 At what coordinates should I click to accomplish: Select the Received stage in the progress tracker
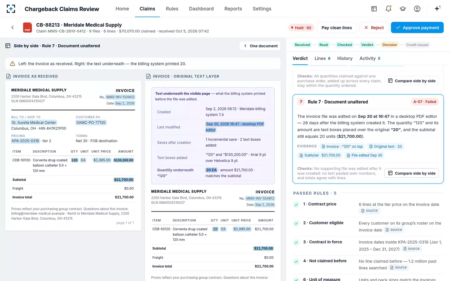(x=302, y=45)
